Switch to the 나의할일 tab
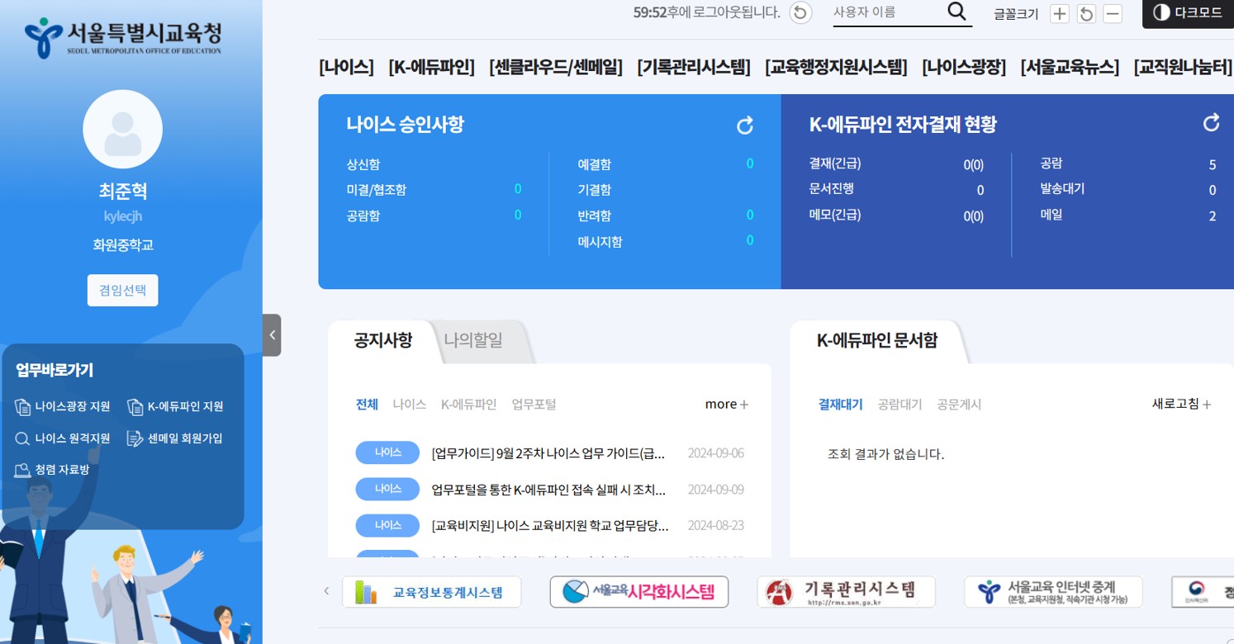This screenshot has width=1234, height=644. coord(473,340)
